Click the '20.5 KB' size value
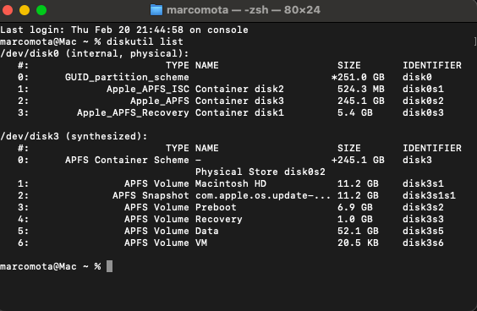Image resolution: width=477 pixels, height=311 pixels. (x=358, y=243)
